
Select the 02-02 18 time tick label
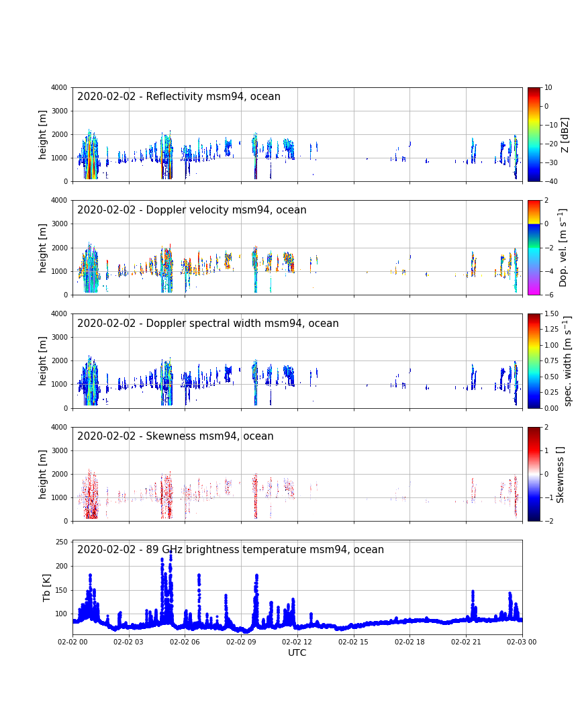click(409, 642)
